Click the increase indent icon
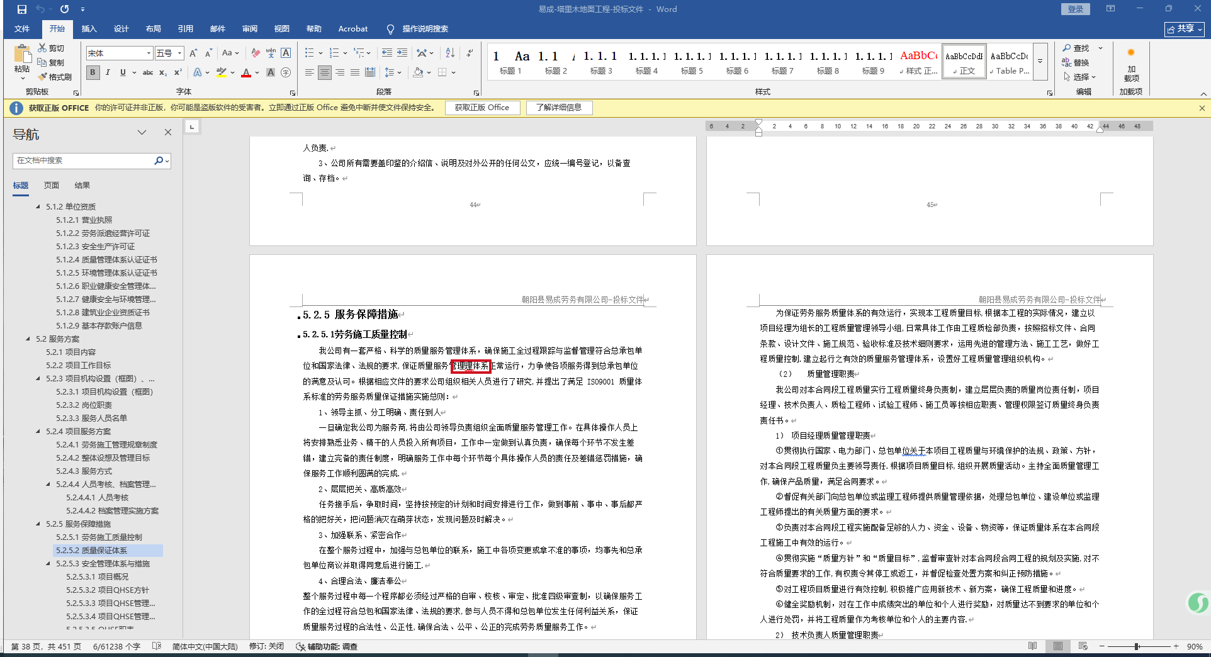This screenshot has height=657, width=1211. click(x=402, y=53)
